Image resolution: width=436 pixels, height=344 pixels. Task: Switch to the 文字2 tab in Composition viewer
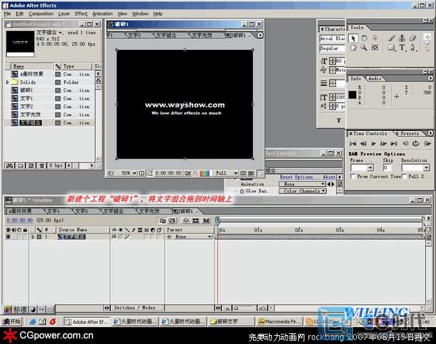coord(134,35)
